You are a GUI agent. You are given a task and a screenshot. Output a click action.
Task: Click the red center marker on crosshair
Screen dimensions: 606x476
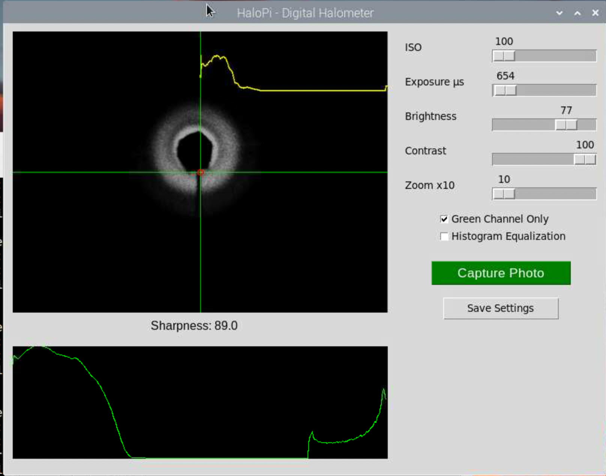[x=200, y=172]
